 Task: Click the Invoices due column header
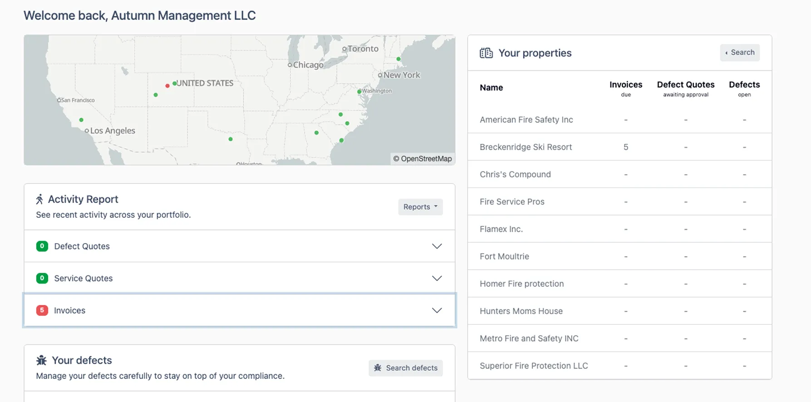tap(626, 88)
